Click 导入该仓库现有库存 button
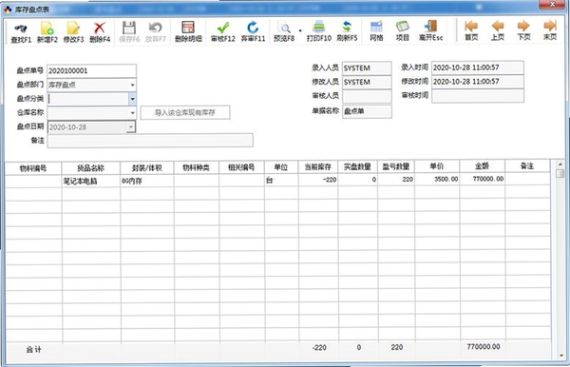 (185, 113)
